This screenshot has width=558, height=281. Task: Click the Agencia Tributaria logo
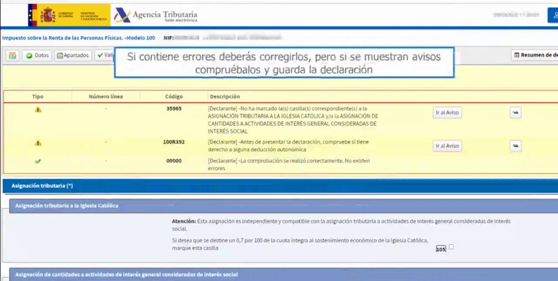point(155,15)
